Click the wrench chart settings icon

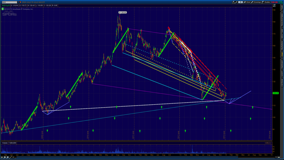(237, 2)
